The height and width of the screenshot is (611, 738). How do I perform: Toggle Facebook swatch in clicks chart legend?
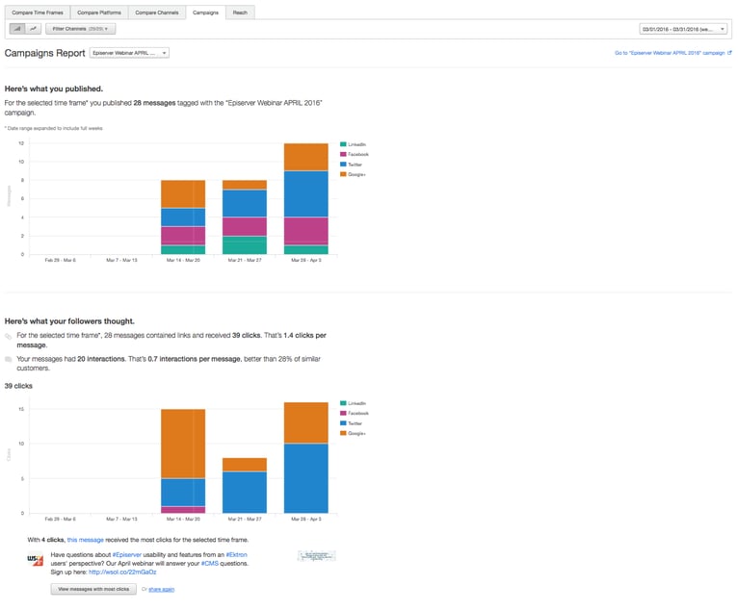click(x=343, y=413)
